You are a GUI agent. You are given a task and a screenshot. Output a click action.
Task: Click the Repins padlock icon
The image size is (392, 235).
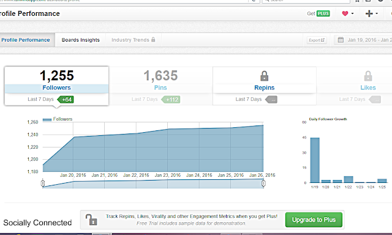coord(264,76)
